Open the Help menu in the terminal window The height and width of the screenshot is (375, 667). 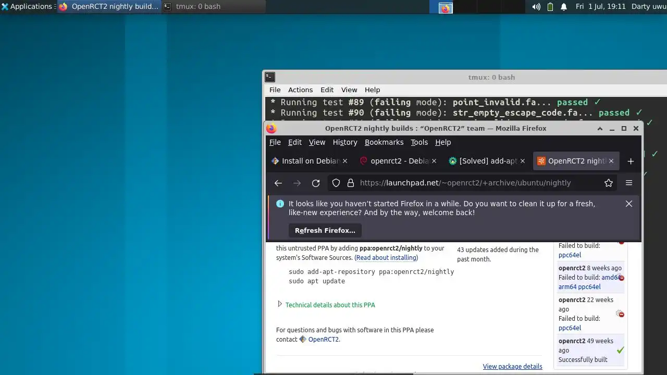(x=372, y=90)
